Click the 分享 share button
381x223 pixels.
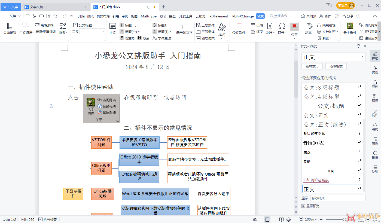pos(348,16)
